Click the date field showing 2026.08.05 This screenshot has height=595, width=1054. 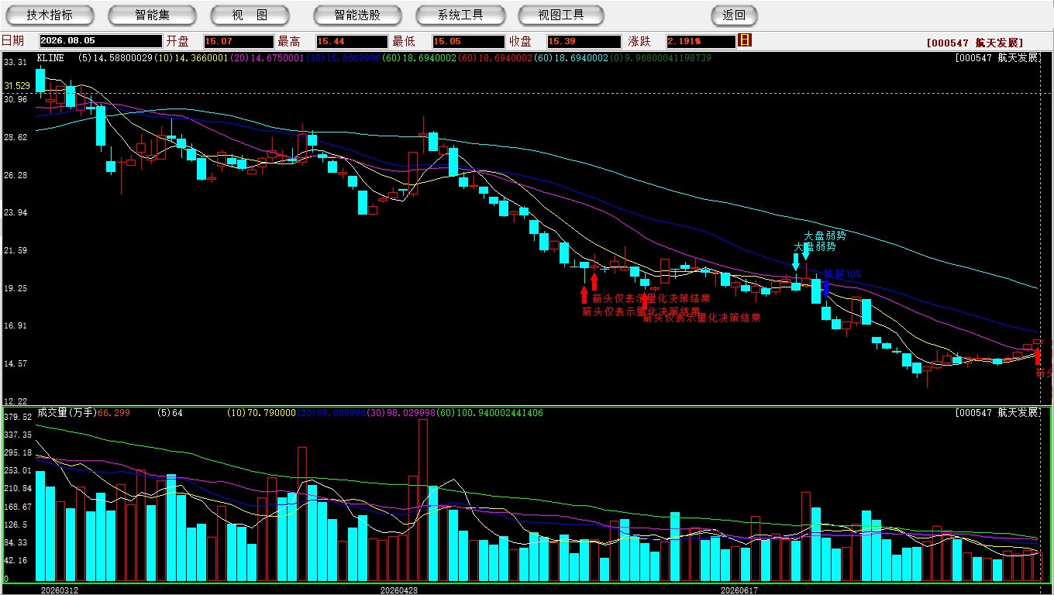pos(99,41)
